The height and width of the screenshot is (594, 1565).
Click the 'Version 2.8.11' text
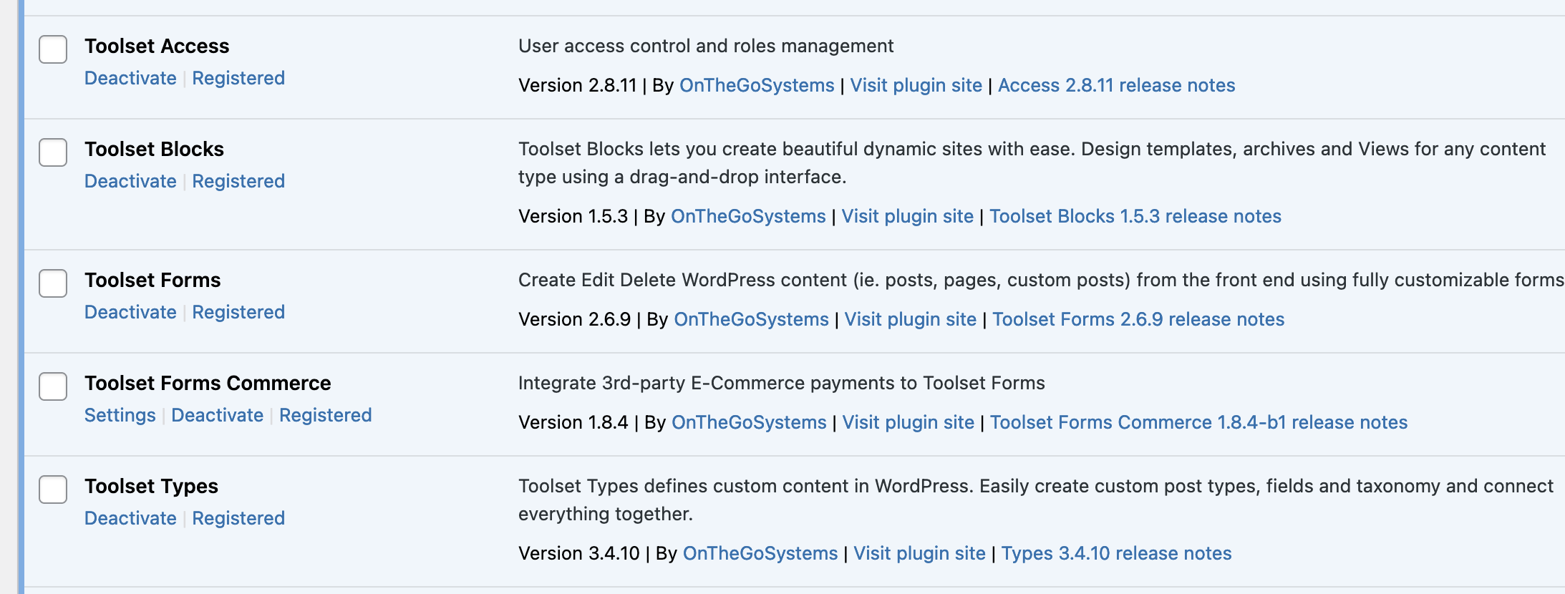point(578,85)
